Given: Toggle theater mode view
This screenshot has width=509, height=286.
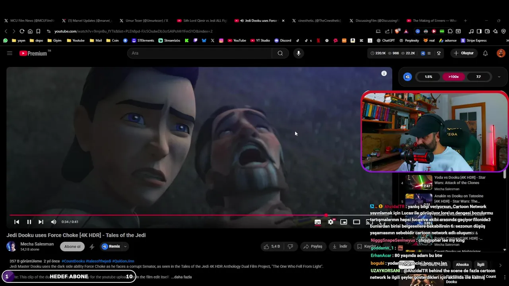Looking at the screenshot, I should tap(357, 222).
